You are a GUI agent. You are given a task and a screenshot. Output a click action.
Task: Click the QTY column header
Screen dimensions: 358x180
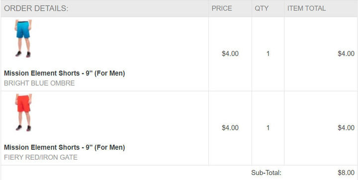click(x=262, y=8)
